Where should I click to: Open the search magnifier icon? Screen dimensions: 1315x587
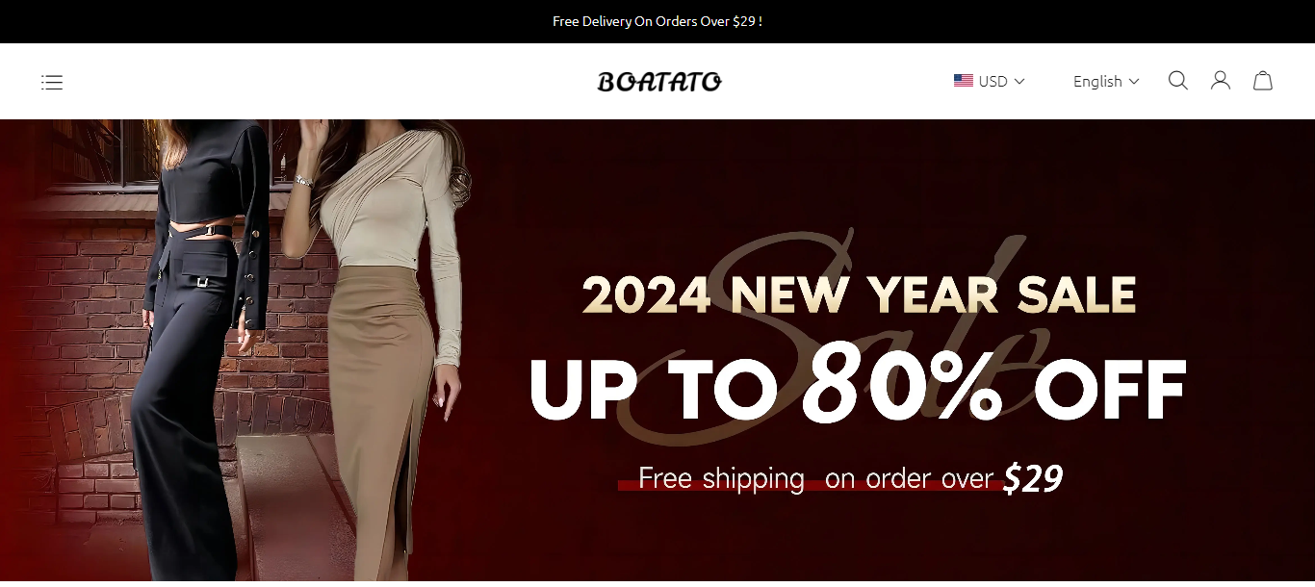click(x=1178, y=81)
